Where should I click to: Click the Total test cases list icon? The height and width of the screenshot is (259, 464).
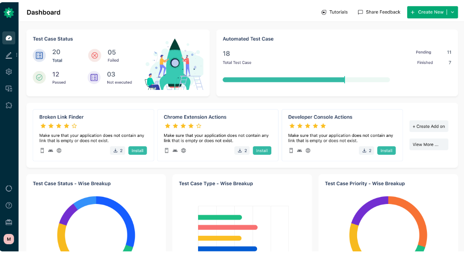pyautogui.click(x=39, y=55)
